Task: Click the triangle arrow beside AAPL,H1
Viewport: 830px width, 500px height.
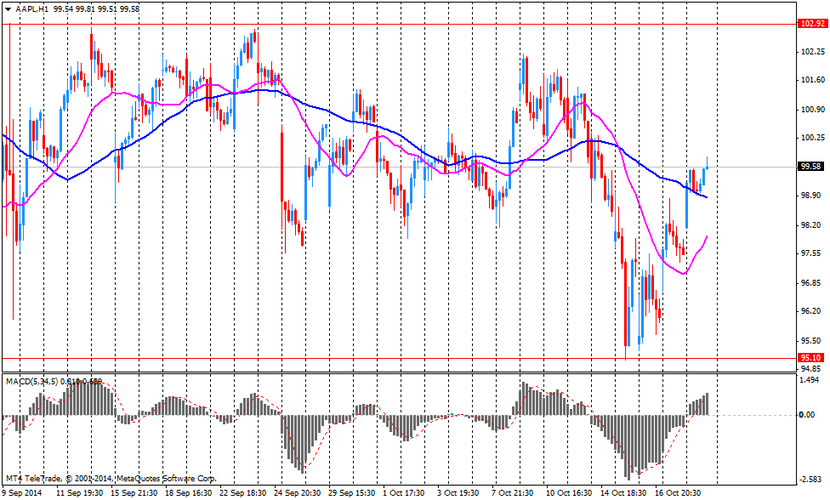Action: coord(7,8)
